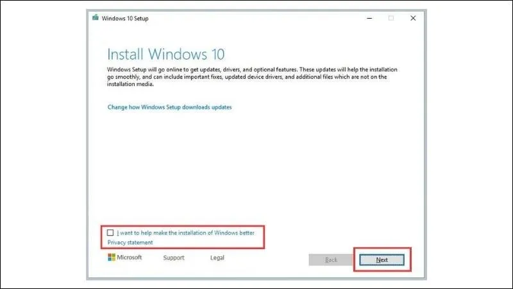This screenshot has width=513, height=289.
Task: Open the Legal link
Action: [217, 258]
